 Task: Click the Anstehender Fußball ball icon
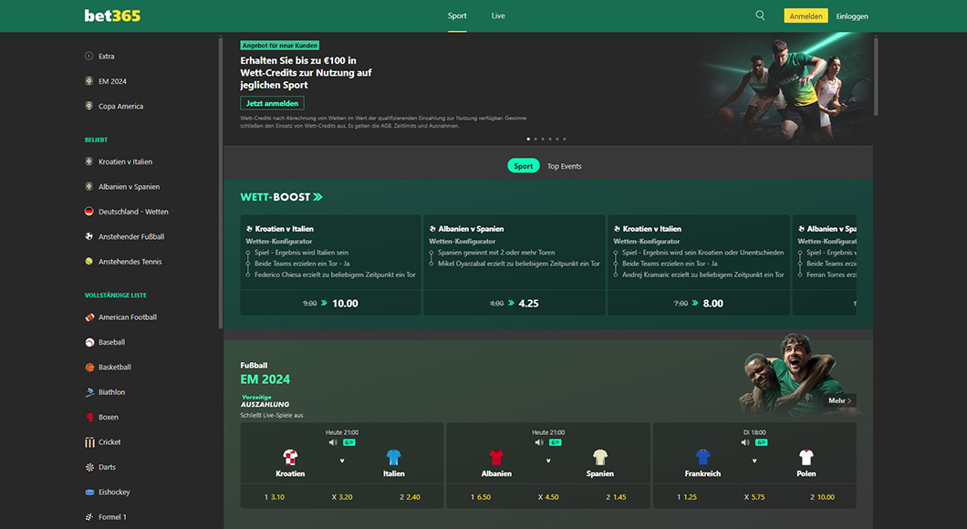[88, 236]
